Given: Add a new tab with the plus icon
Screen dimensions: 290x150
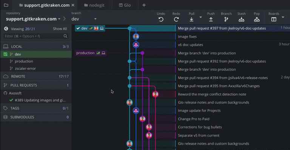Looking at the screenshot, I should tap(144, 5).
